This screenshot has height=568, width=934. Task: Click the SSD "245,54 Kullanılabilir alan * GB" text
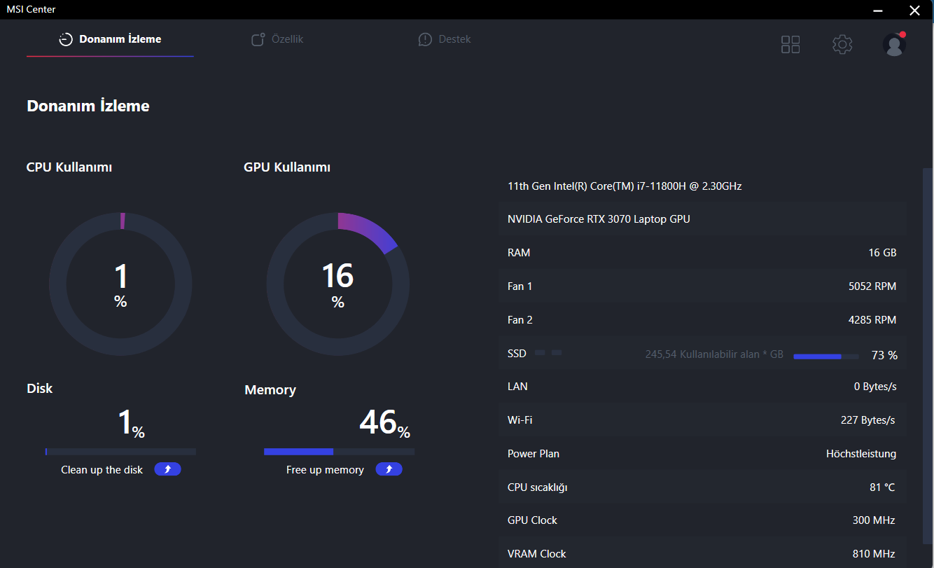tap(714, 354)
